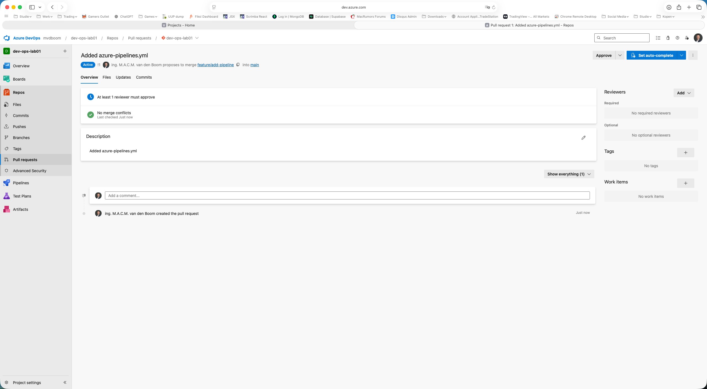Image resolution: width=707 pixels, height=389 pixels.
Task: Open Boards from the sidebar
Action: coord(19,79)
